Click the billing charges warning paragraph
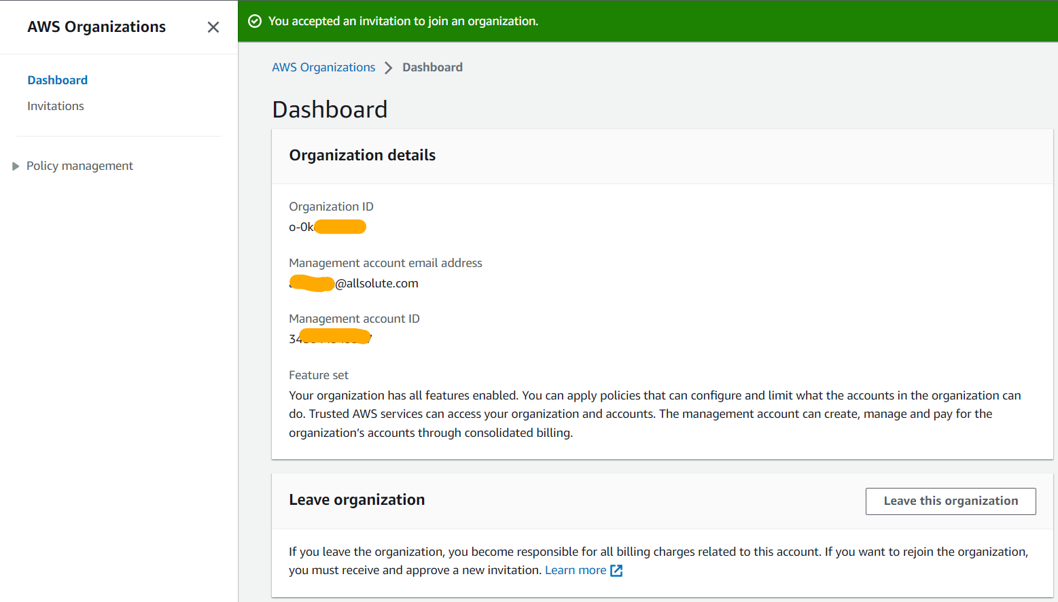Viewport: 1058px width, 602px height. coord(658,561)
